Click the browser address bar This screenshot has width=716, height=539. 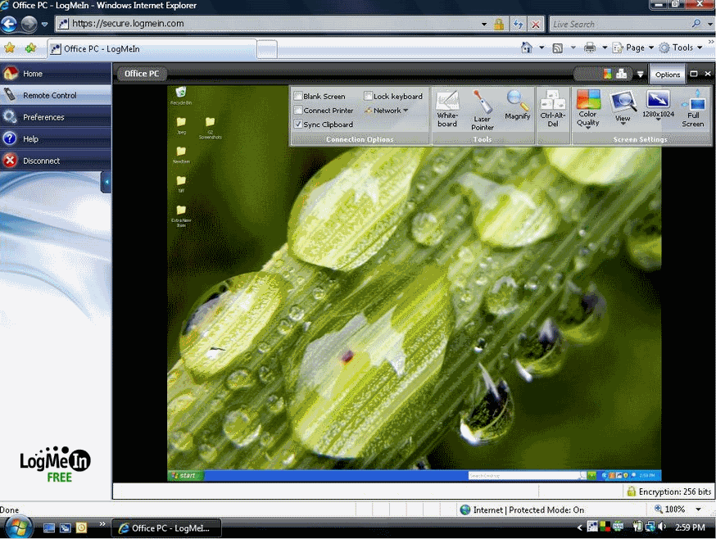coord(279,24)
